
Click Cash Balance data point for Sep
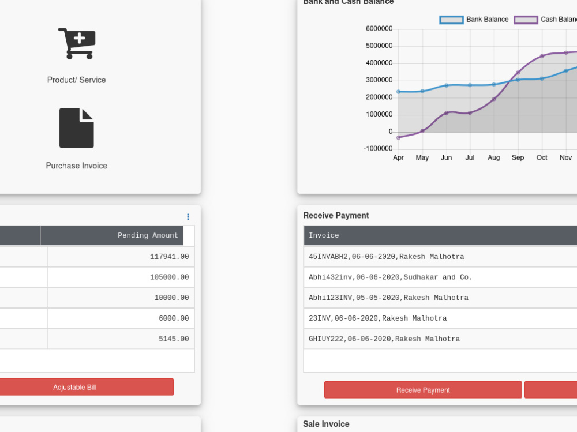pyautogui.click(x=518, y=73)
